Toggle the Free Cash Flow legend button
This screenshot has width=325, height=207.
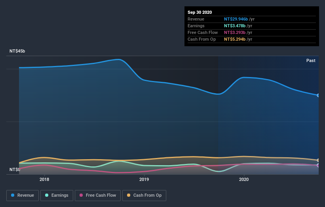coord(98,196)
